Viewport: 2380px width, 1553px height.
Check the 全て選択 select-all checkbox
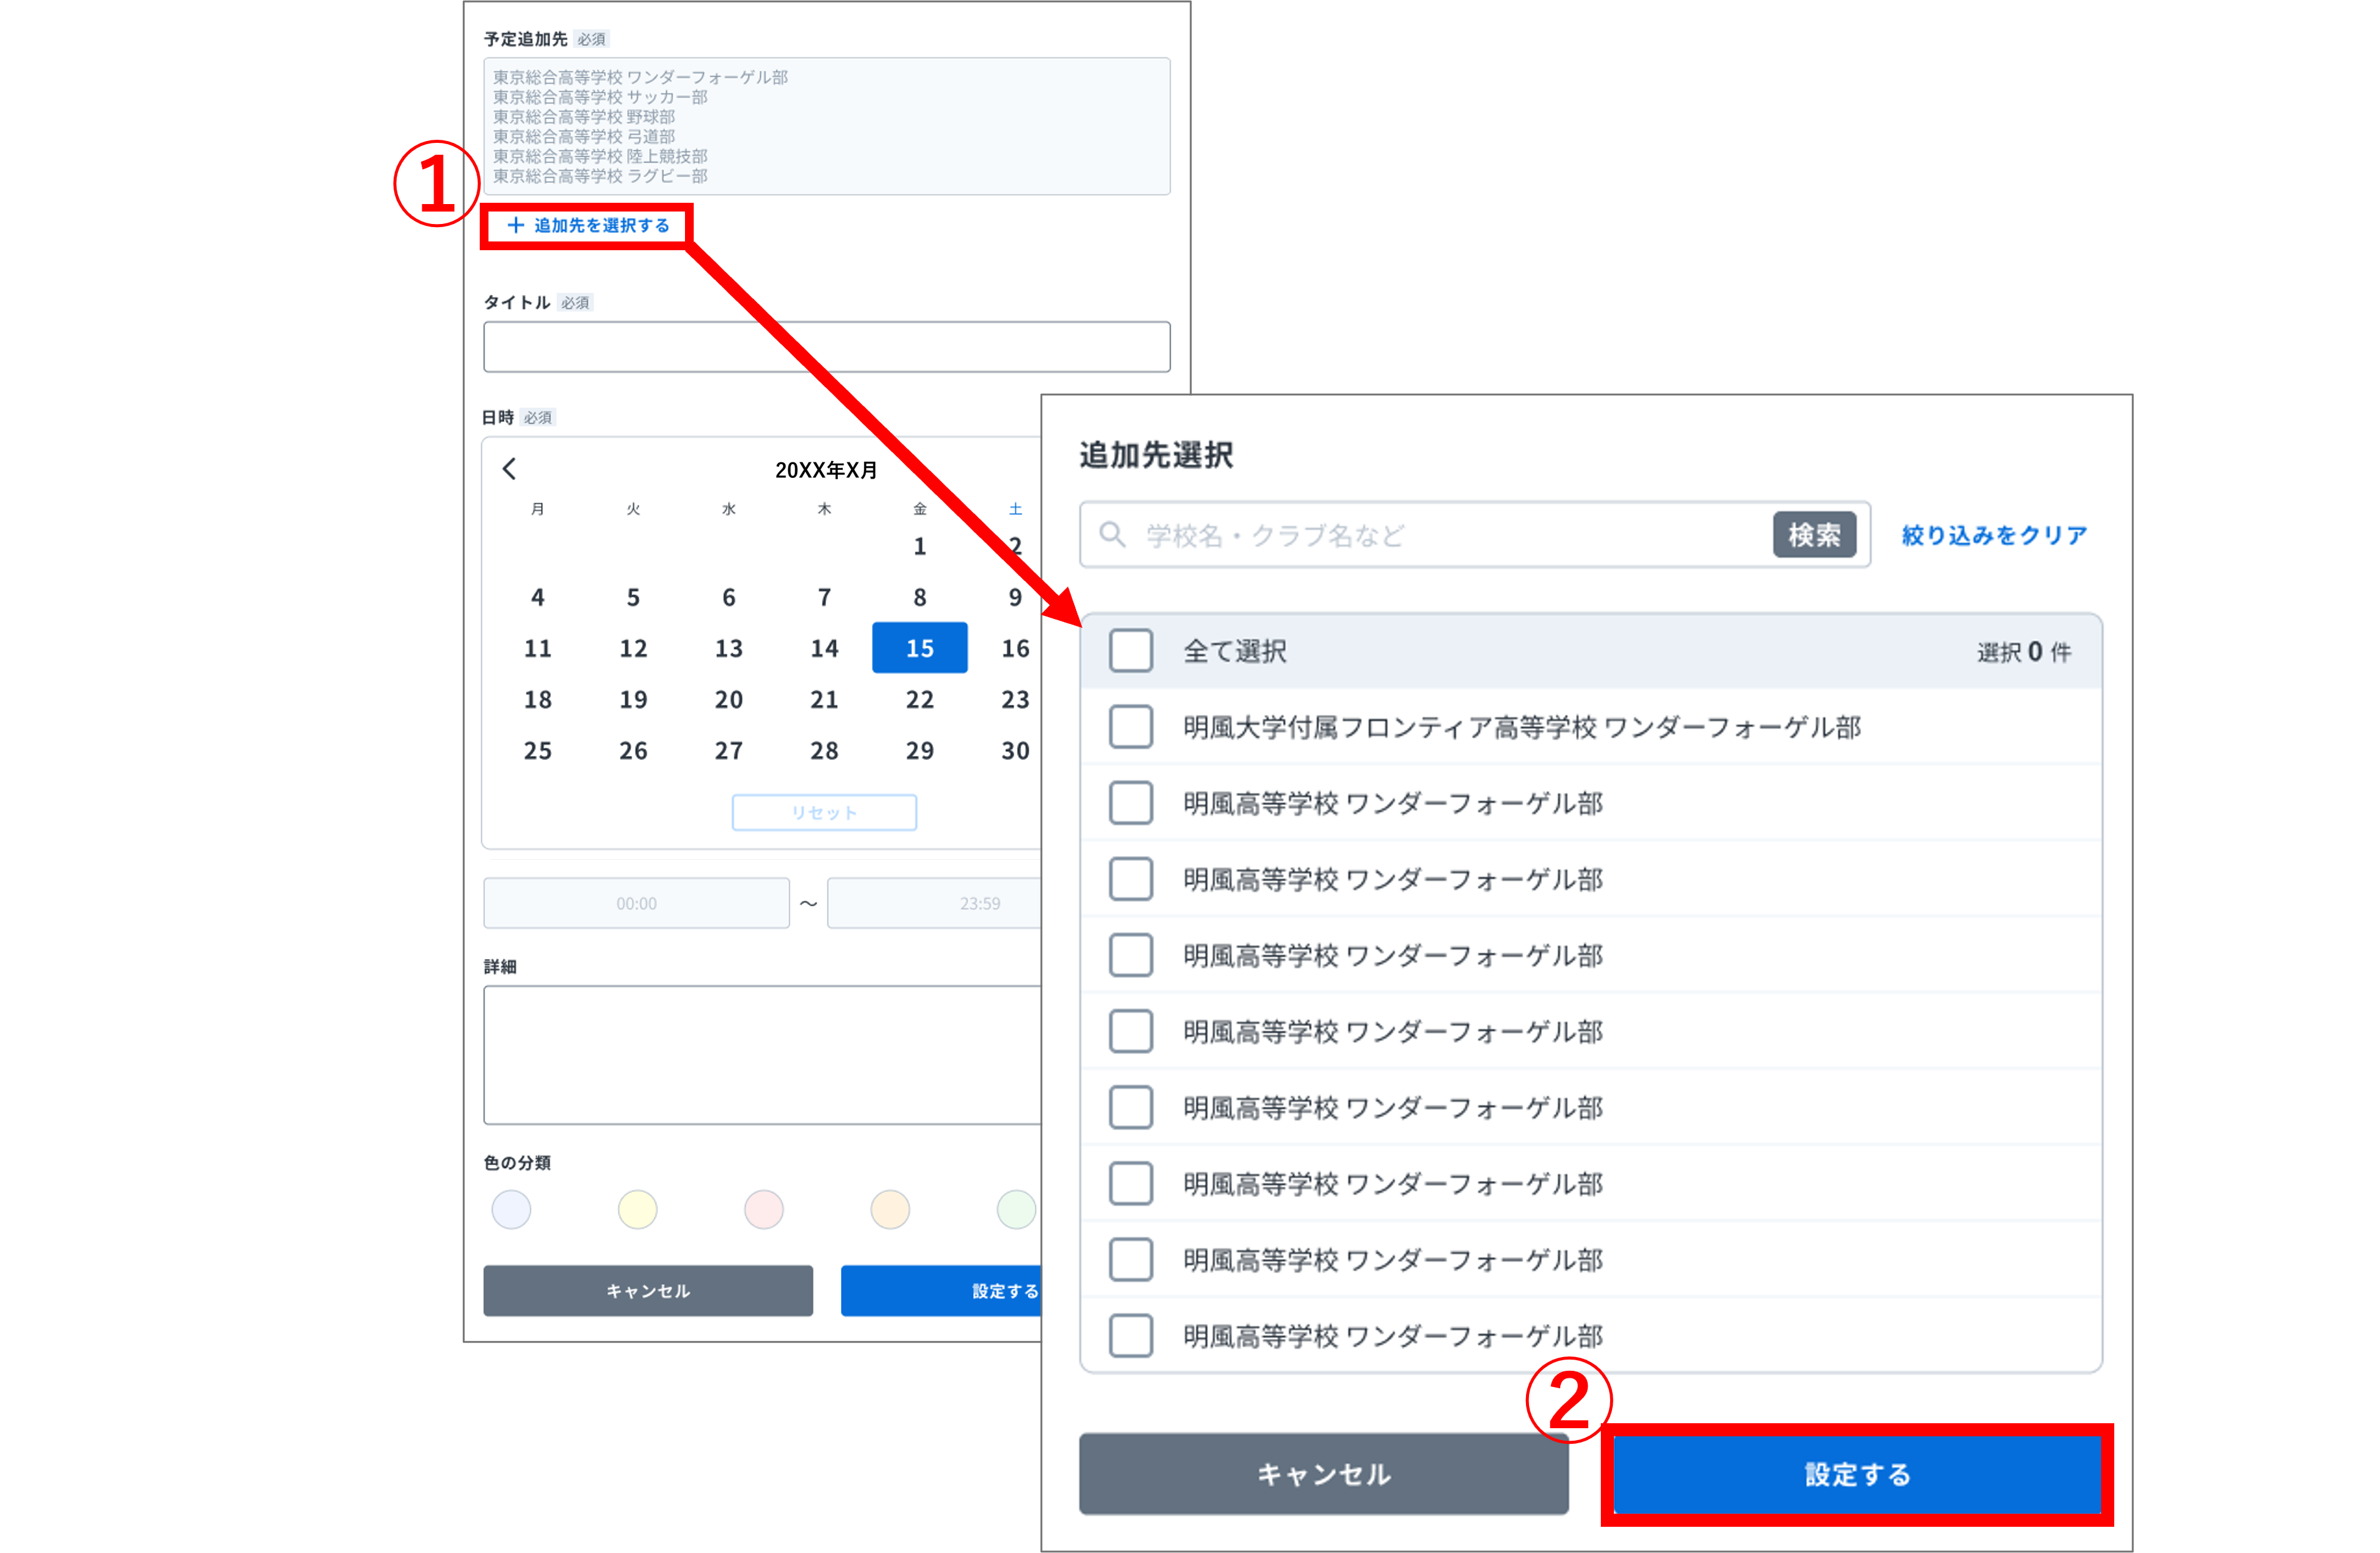(1130, 650)
